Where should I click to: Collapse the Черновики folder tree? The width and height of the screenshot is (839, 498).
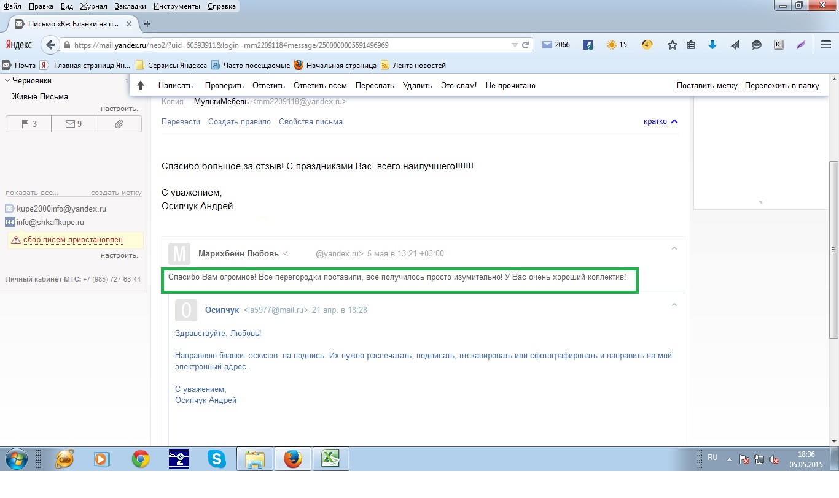7,80
